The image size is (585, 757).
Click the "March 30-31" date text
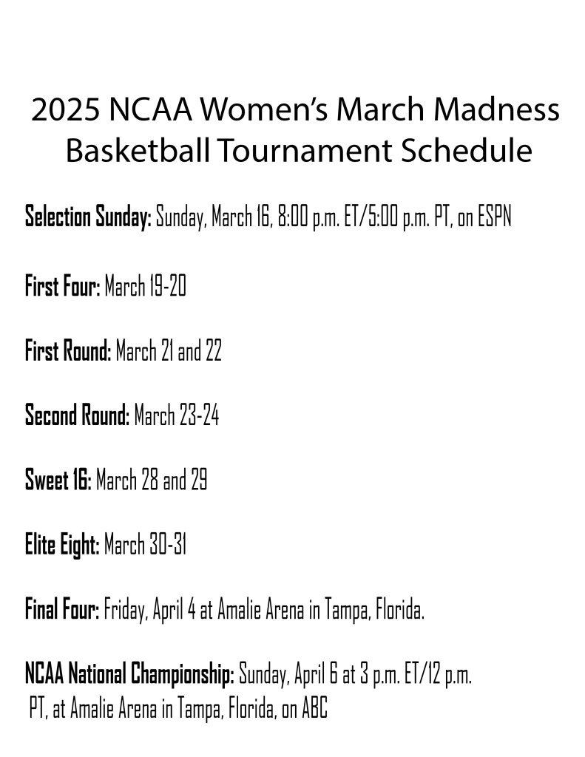tap(145, 546)
